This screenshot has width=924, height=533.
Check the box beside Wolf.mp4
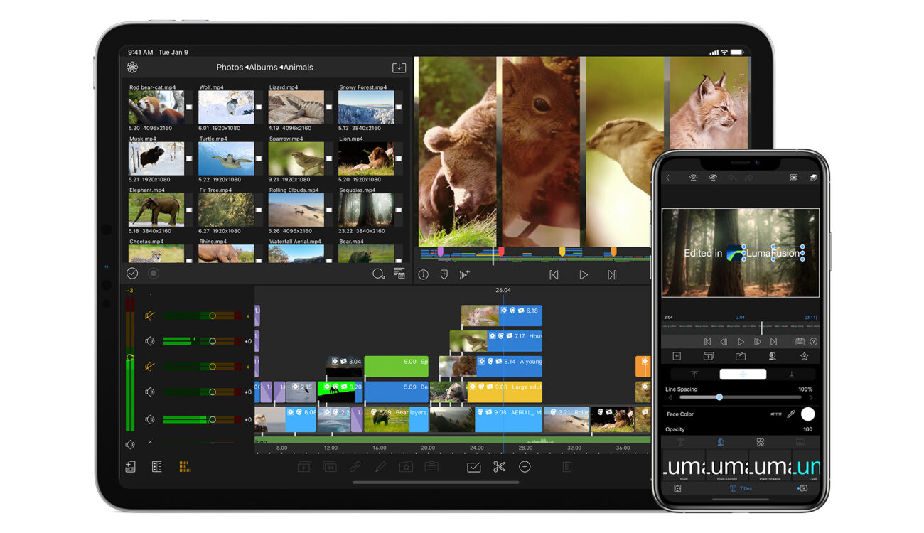pos(259,107)
